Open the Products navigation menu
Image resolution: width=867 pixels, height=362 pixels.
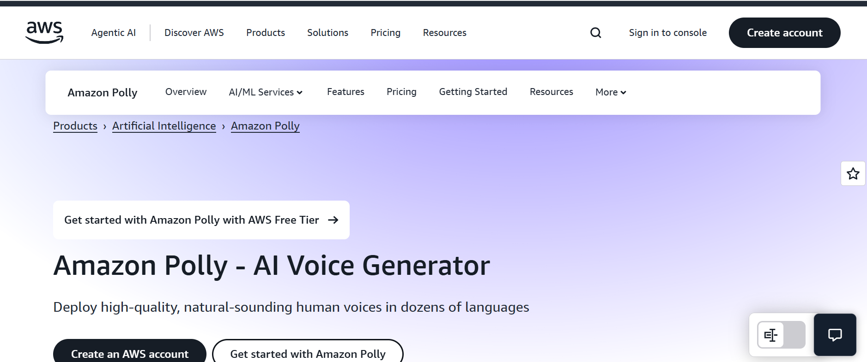tap(266, 33)
